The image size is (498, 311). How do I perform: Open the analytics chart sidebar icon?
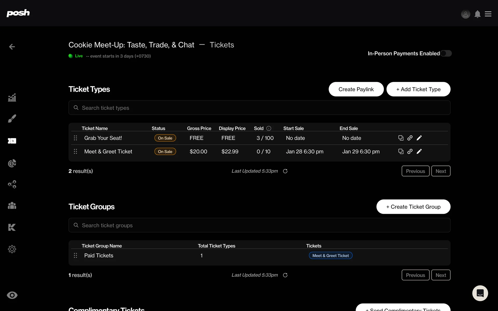coord(12,98)
